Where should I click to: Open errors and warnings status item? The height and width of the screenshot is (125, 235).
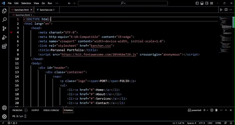[x=13, y=123]
